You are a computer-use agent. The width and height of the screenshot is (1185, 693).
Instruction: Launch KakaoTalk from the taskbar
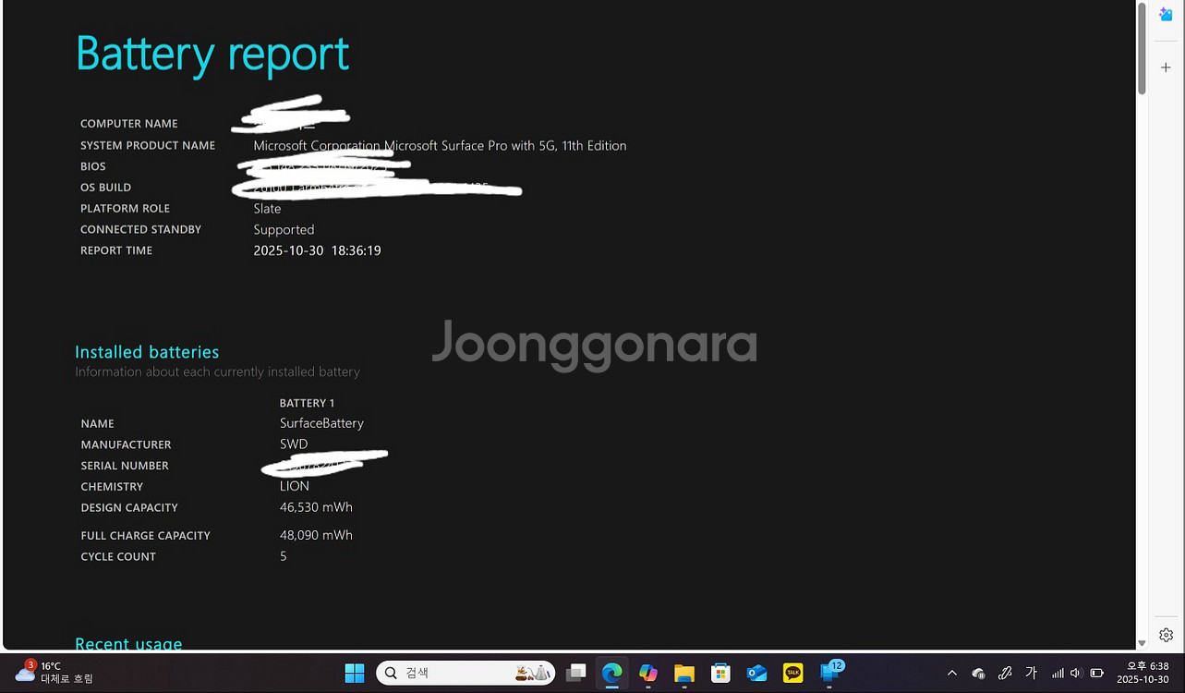[792, 673]
